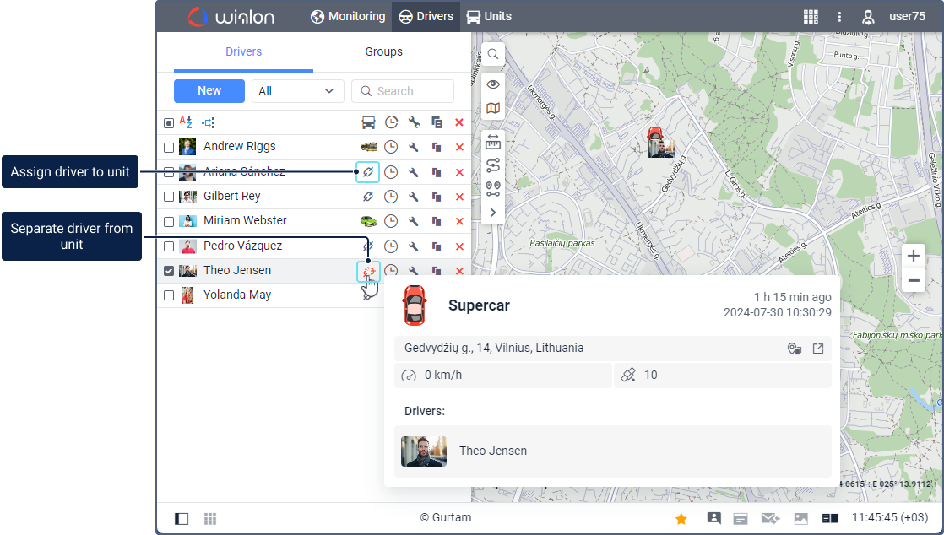Viewport: 944px width, 535px height.
Task: Check the Miriam Webster checkbox
Action: 169,221
